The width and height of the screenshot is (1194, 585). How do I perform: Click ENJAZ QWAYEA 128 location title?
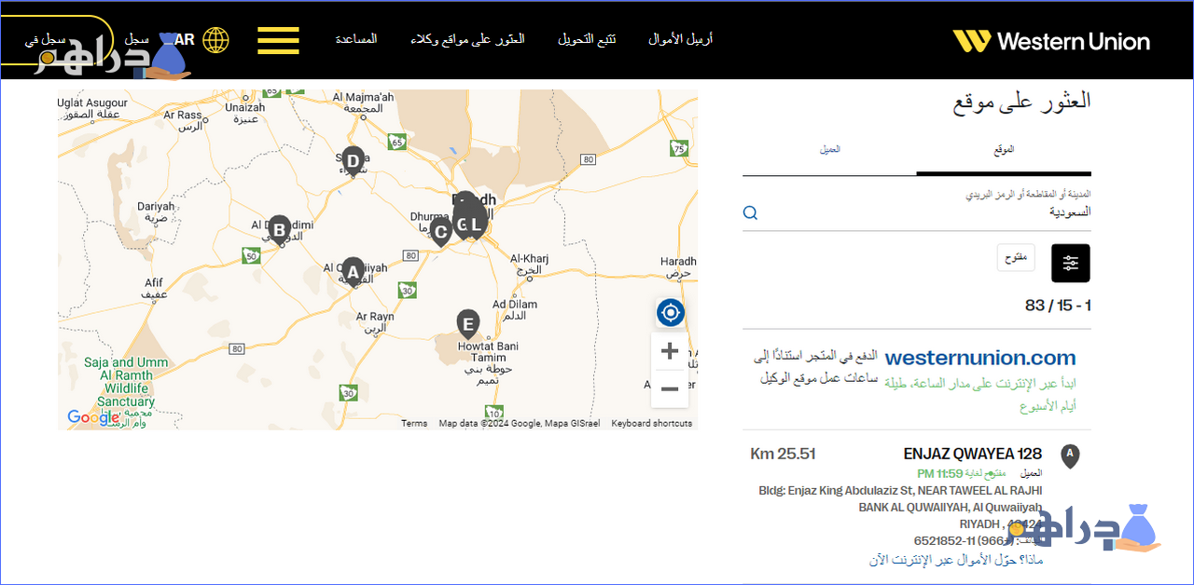tap(973, 455)
